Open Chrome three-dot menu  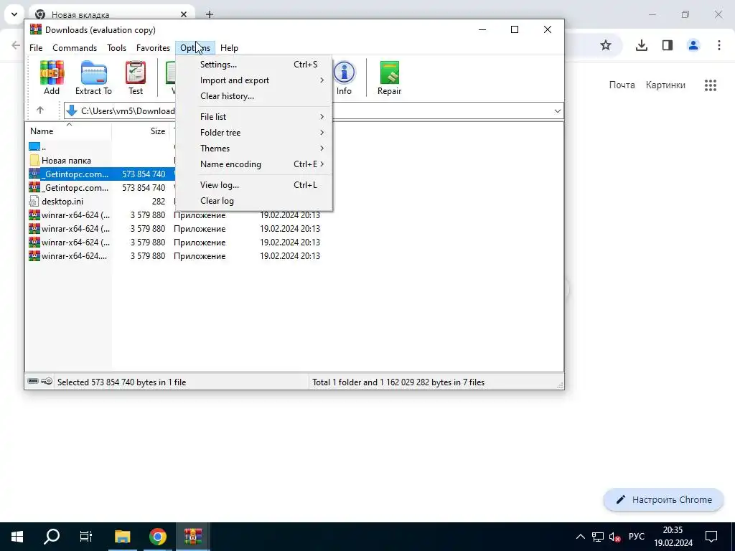719,45
